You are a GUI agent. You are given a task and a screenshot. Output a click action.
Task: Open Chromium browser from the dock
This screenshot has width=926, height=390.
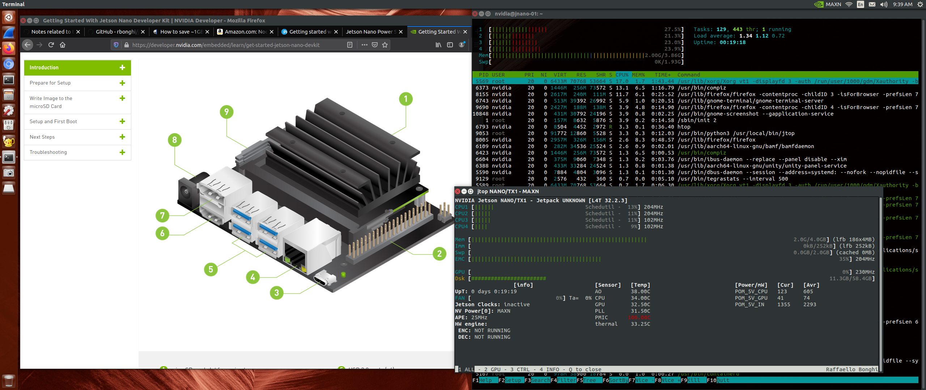click(9, 64)
